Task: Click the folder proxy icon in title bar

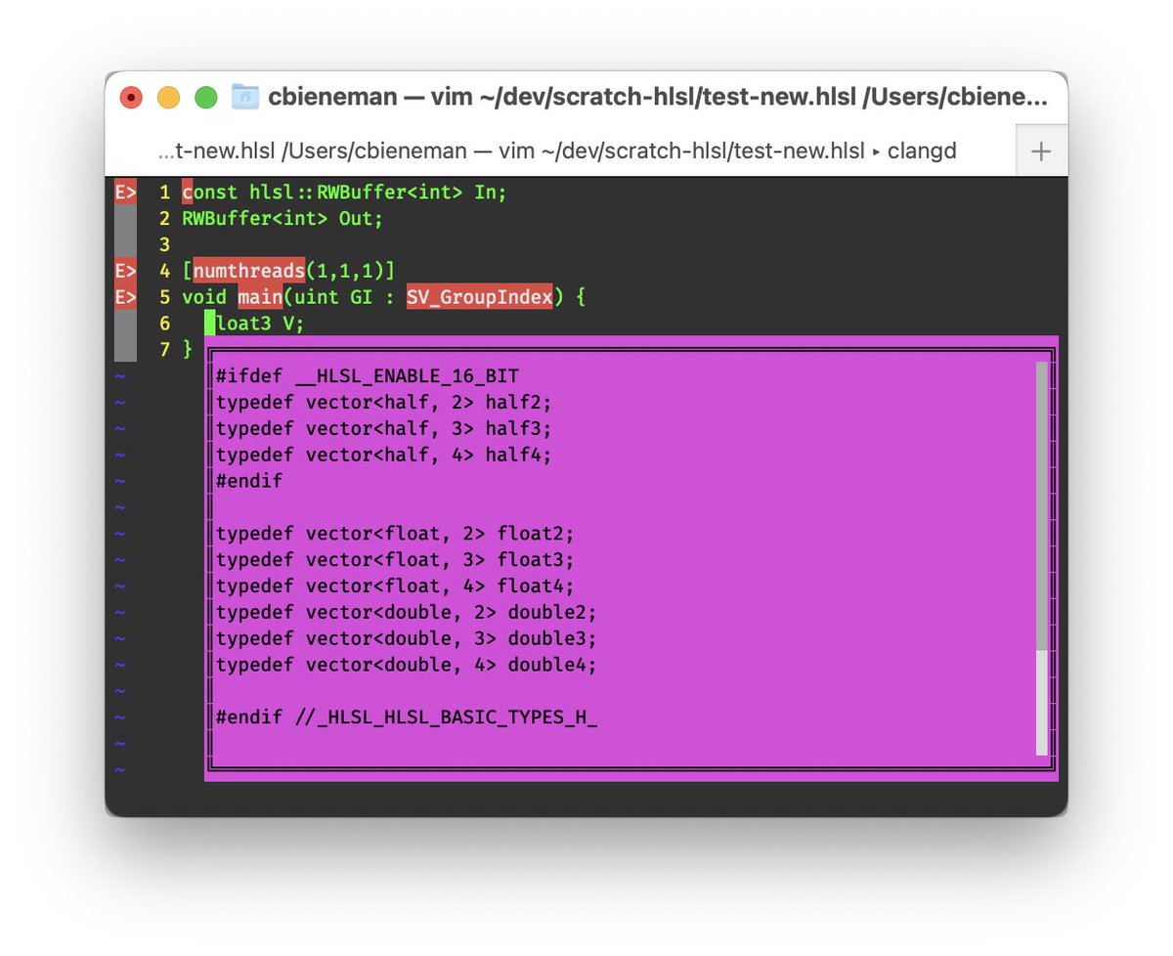Action: (244, 97)
